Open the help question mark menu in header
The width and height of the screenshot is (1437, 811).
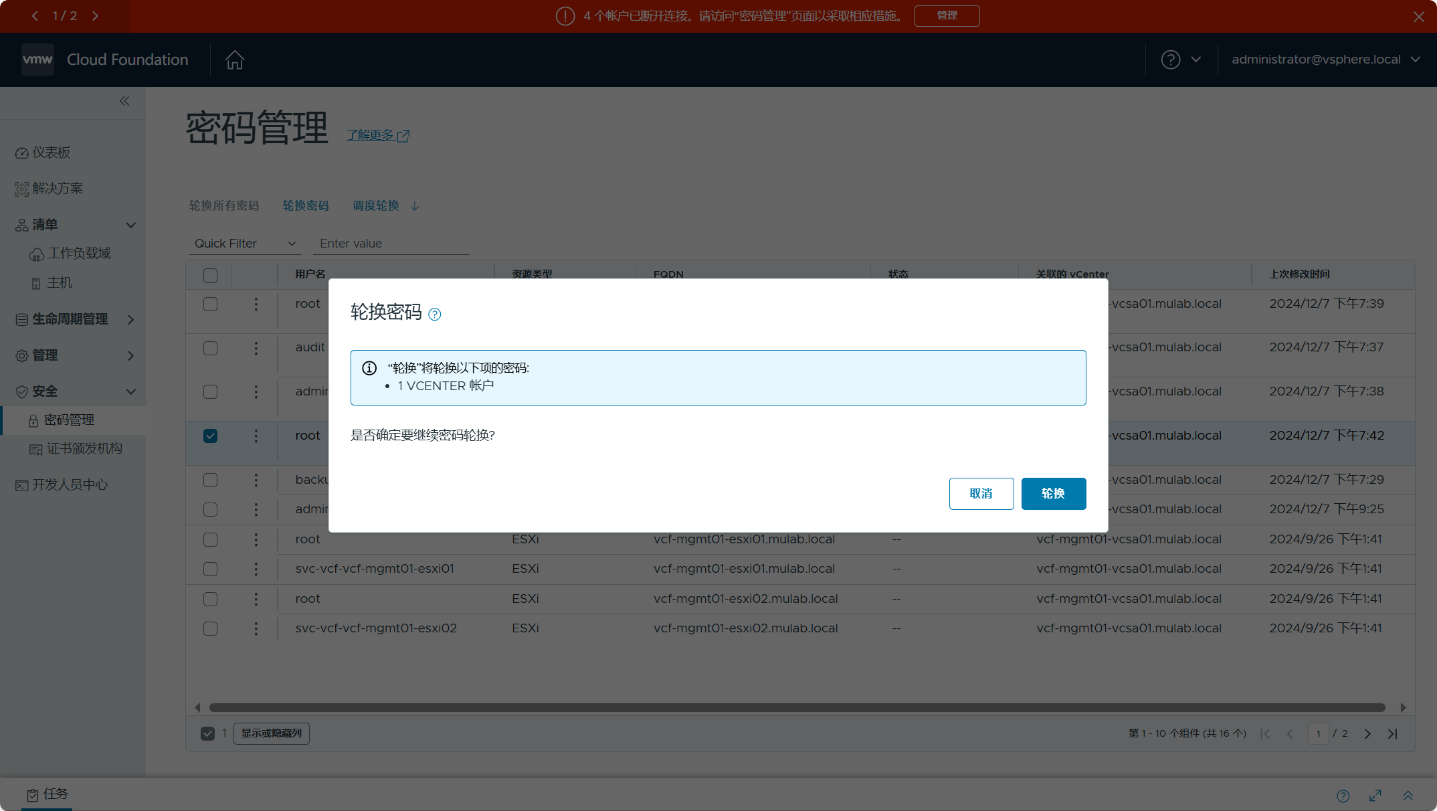coord(1171,60)
